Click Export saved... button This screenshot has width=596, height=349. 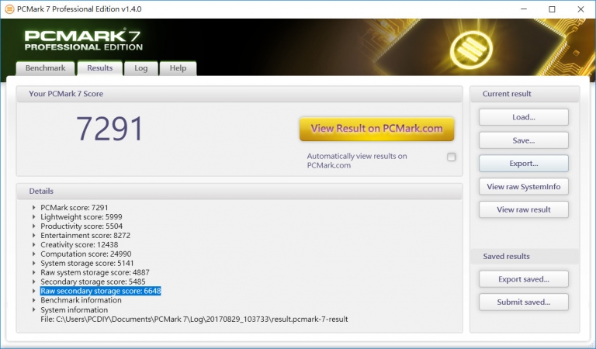[524, 279]
